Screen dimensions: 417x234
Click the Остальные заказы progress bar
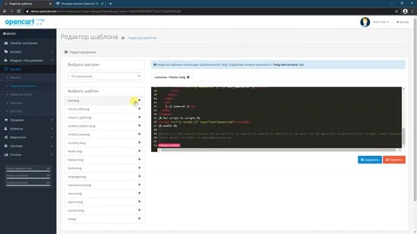pyautogui.click(x=28, y=185)
